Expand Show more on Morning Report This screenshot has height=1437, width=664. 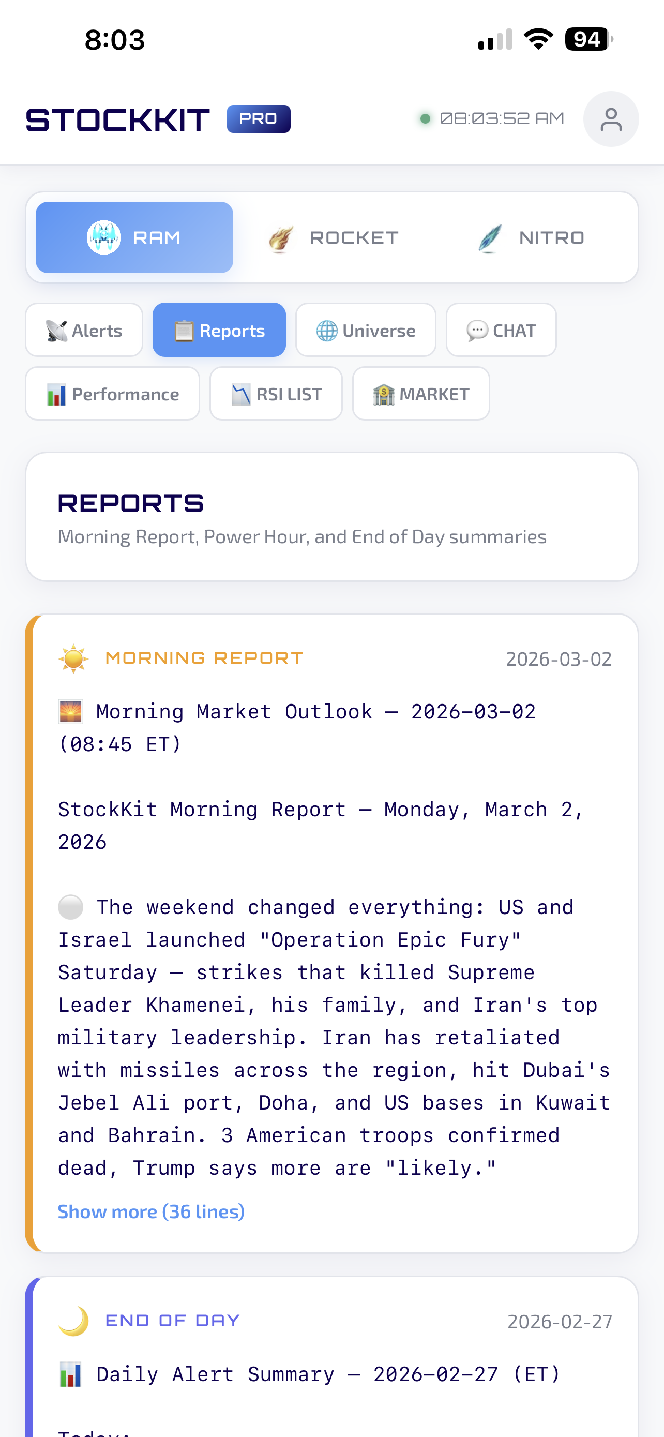point(151,1211)
